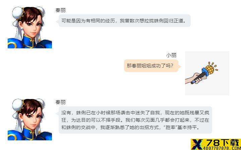The width and height of the screenshot is (241, 150).
Task: Open the 4007787878.COM watermark link
Action: click(222, 148)
